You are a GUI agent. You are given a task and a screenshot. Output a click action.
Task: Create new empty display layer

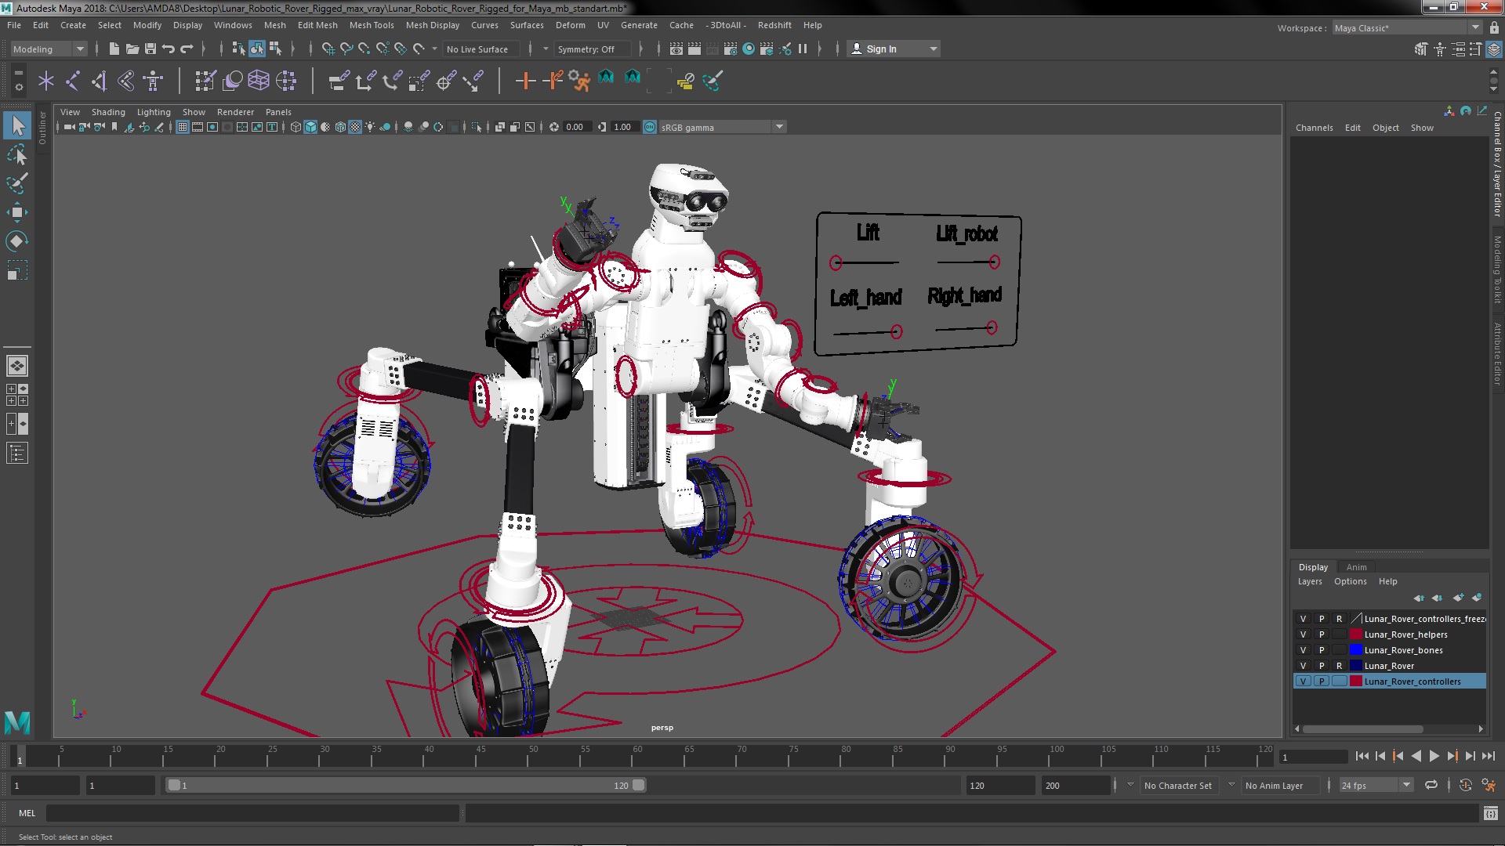pyautogui.click(x=1458, y=598)
